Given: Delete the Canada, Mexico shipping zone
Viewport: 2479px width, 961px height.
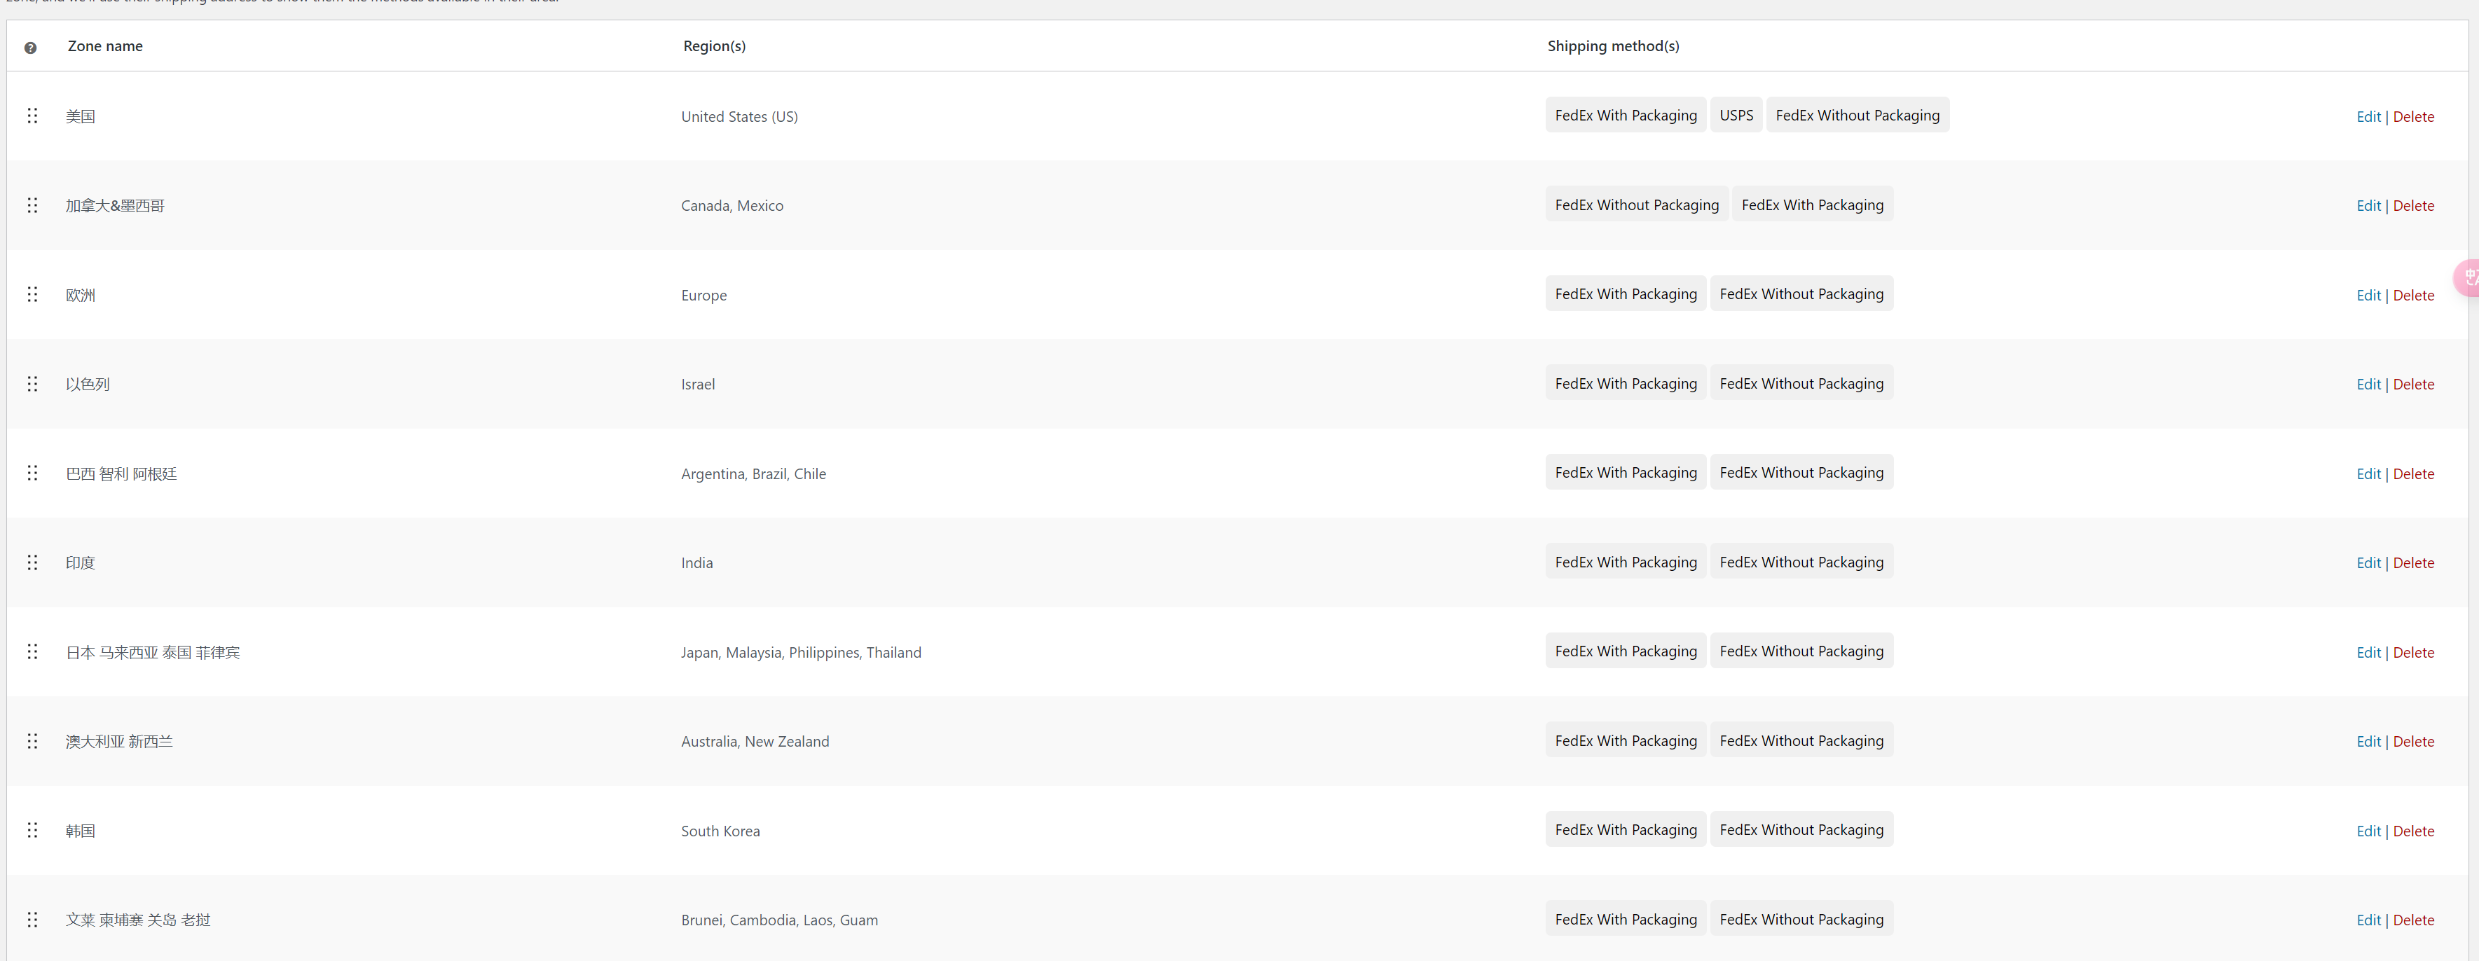Looking at the screenshot, I should (2412, 206).
